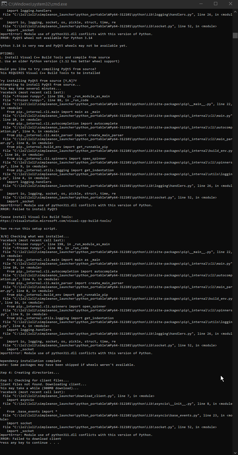Click the scrollbar down arrow
The width and height of the screenshot is (238, 455).
[x=235, y=452]
